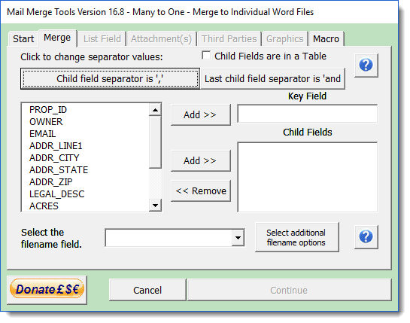The height and width of the screenshot is (323, 410).
Task: Open help for separator settings
Action: (366, 66)
